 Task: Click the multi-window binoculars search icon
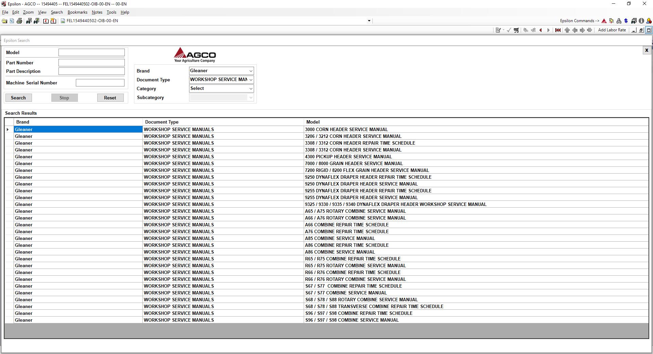click(x=634, y=21)
